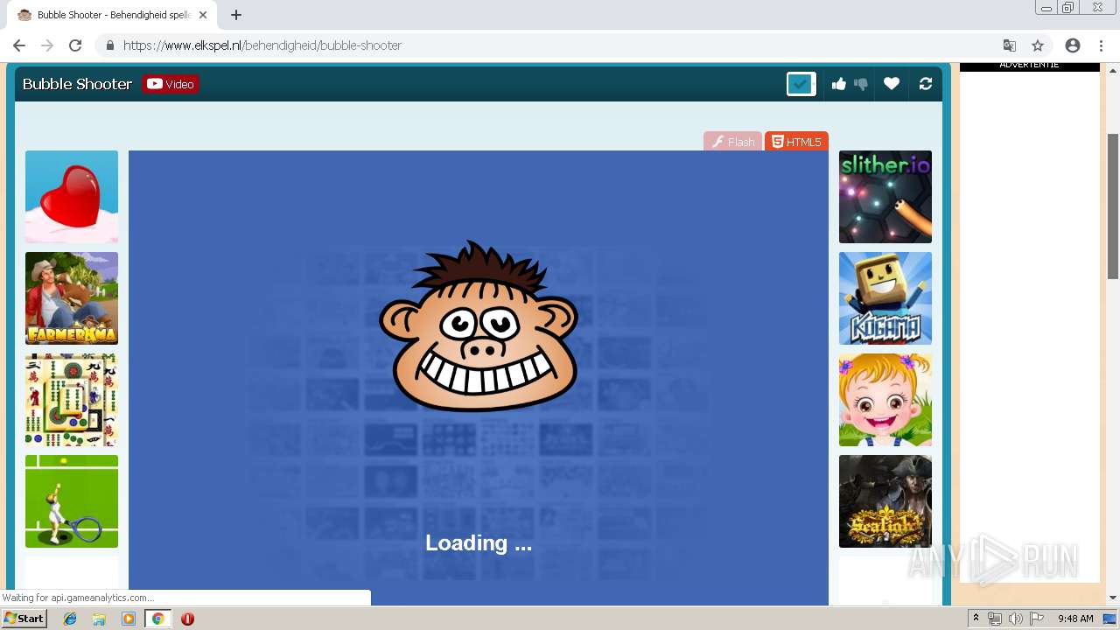Open the Bubble Shooter video button
Screen dimensions: 1120x630
coord(171,84)
